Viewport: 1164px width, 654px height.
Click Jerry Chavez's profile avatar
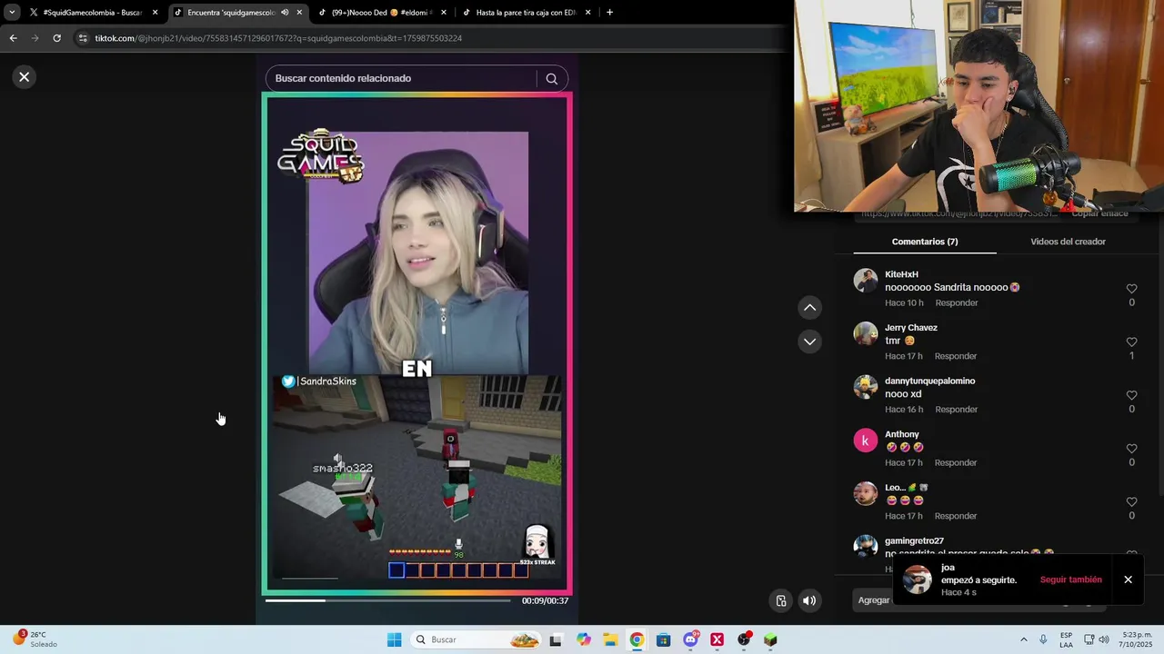866,333
